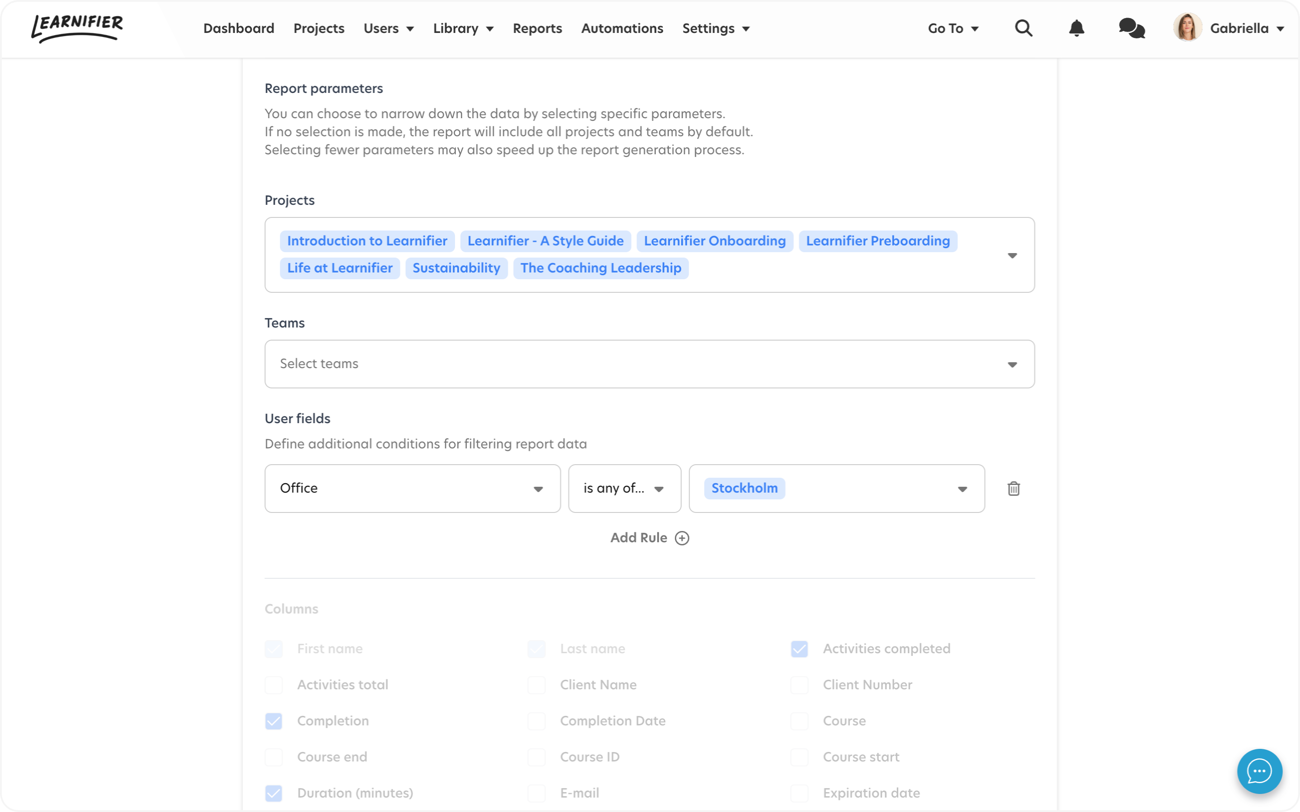Viewport: 1300px width, 812px height.
Task: Open the Dashboard menu item
Action: [238, 28]
